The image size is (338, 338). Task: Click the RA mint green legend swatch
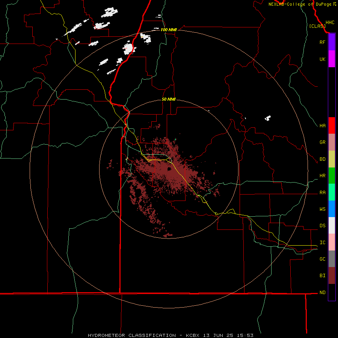click(332, 192)
